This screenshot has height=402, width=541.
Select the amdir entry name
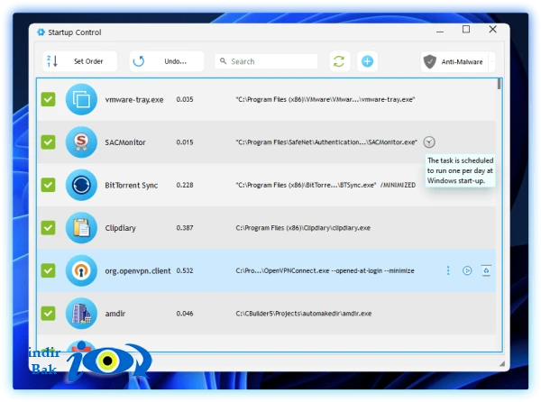click(115, 314)
